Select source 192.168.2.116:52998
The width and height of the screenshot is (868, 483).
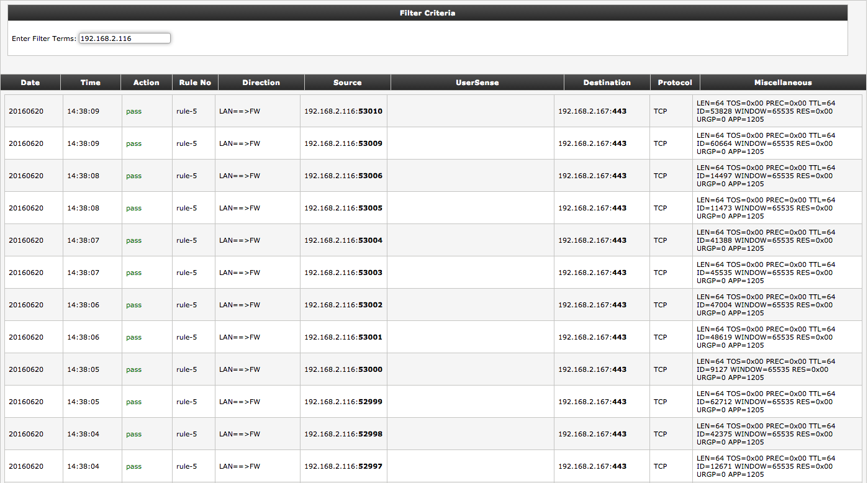tap(343, 434)
